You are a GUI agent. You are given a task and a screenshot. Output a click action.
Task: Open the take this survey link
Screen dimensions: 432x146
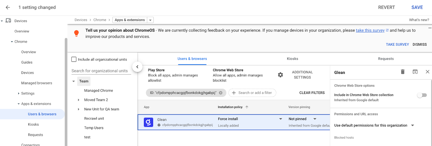click(370, 30)
